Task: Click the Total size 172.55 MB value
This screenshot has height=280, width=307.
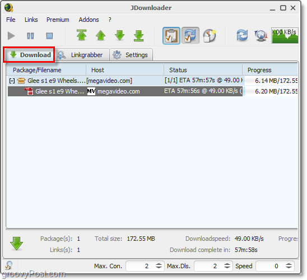Action: click(x=141, y=239)
